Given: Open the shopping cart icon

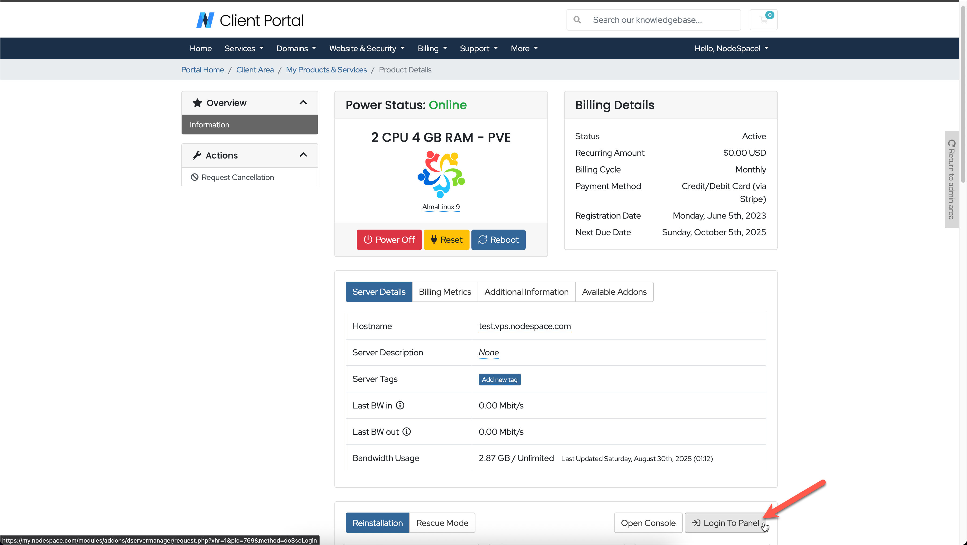Looking at the screenshot, I should [x=763, y=20].
